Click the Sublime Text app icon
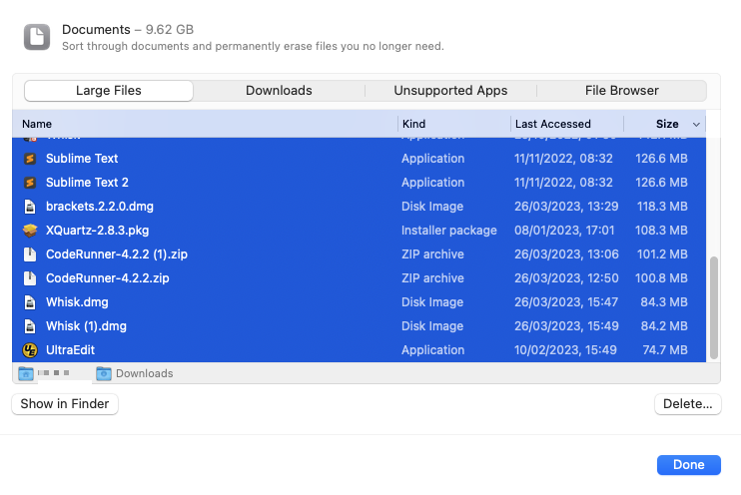The image size is (741, 495). 30,159
